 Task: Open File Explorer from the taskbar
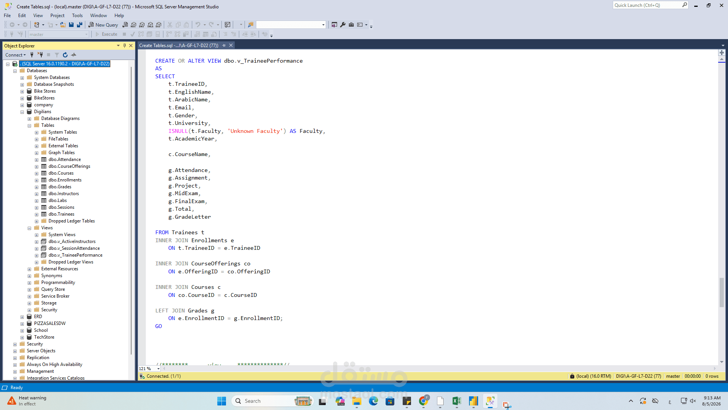point(357,401)
